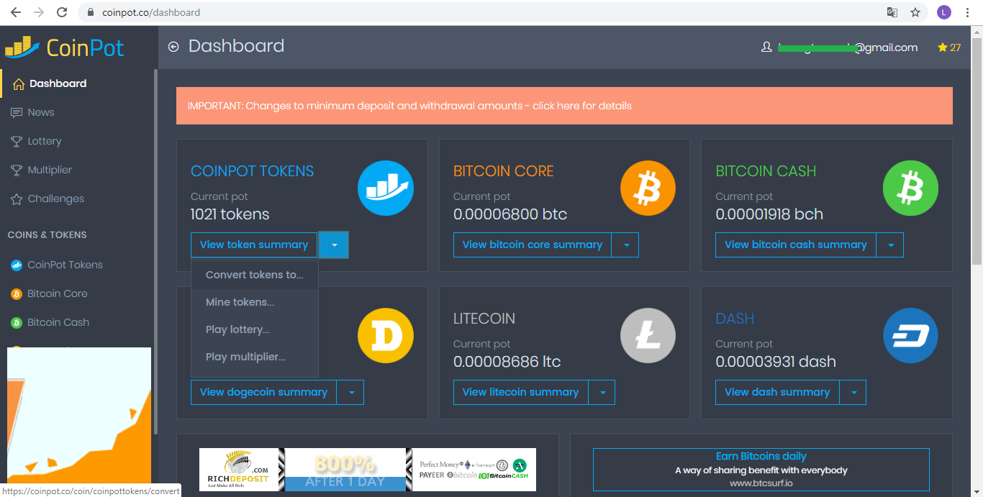Click View bitcoin cash summary button

point(796,245)
